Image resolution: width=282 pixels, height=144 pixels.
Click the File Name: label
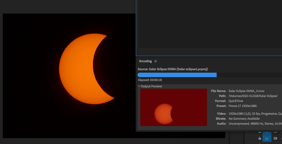click(218, 91)
